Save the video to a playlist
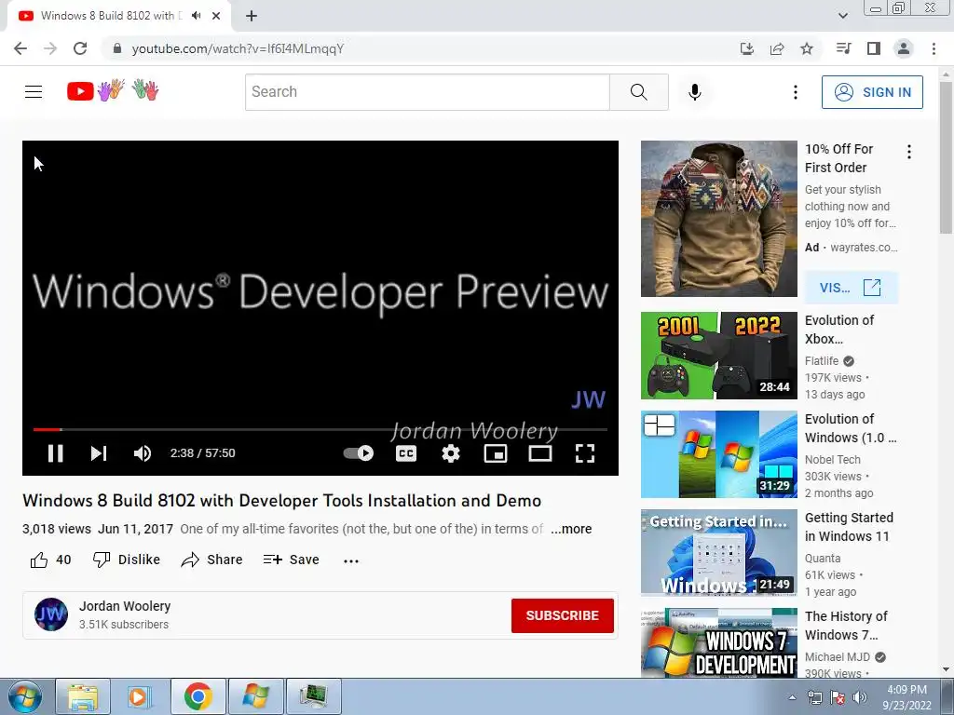Image resolution: width=954 pixels, height=715 pixels. pyautogui.click(x=291, y=560)
